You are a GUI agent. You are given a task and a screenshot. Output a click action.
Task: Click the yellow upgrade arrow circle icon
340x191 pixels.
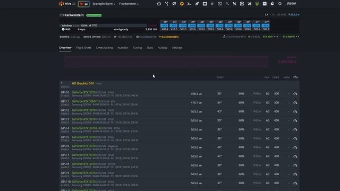(x=182, y=4)
